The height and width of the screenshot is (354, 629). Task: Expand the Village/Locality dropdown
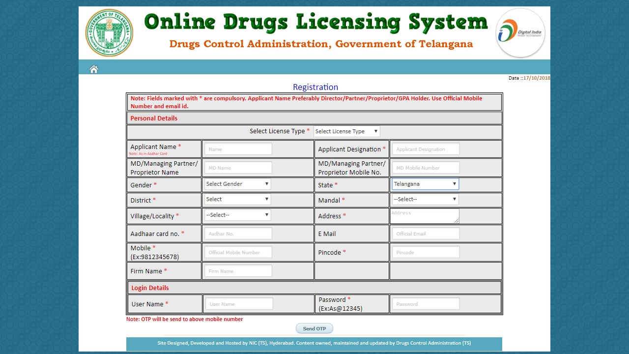pyautogui.click(x=237, y=215)
